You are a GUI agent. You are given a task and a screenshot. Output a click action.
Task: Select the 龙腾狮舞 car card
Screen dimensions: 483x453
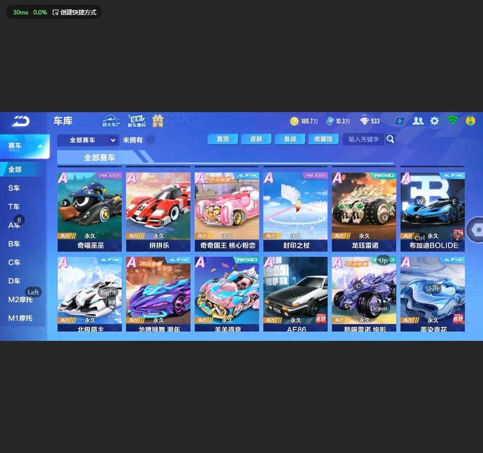[x=158, y=294]
